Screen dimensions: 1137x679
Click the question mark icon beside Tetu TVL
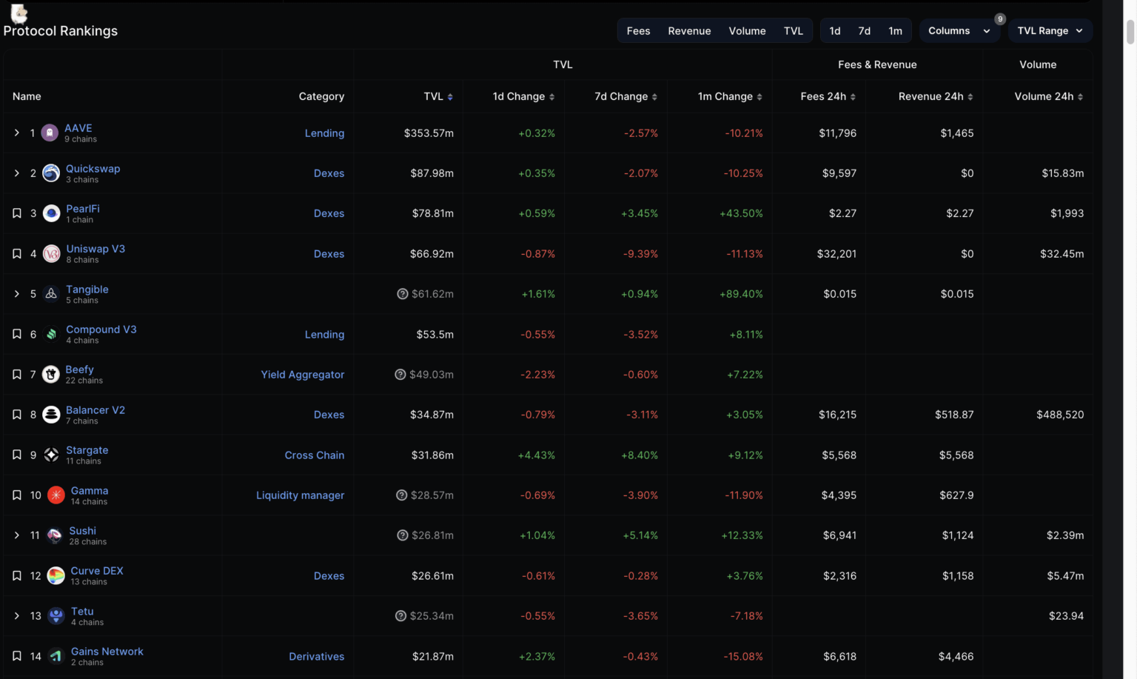tap(401, 616)
